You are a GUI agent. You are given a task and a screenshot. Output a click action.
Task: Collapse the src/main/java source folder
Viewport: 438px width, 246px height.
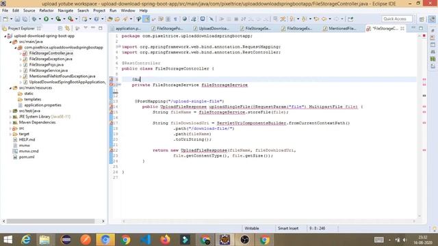11,42
